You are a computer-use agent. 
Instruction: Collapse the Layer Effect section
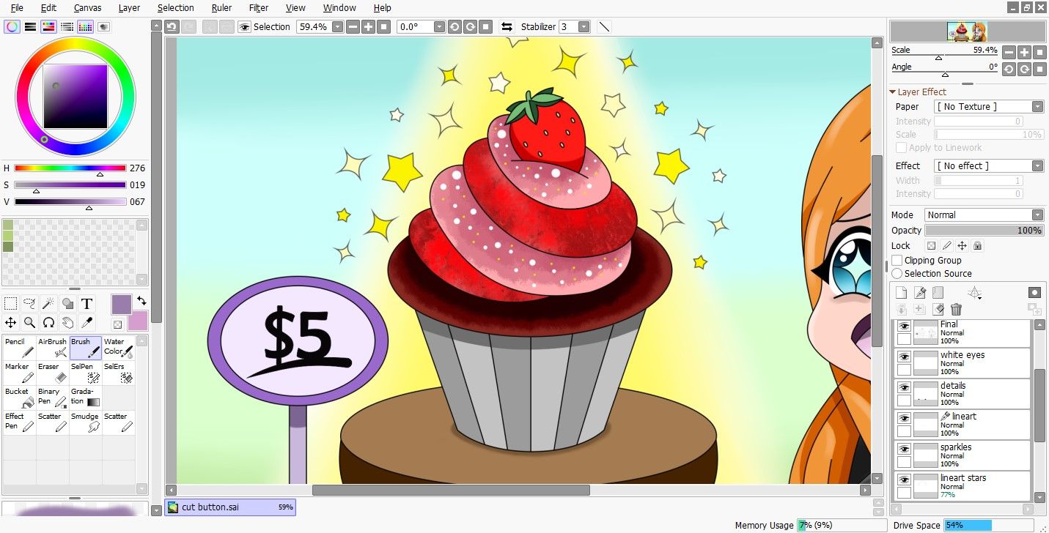(893, 92)
